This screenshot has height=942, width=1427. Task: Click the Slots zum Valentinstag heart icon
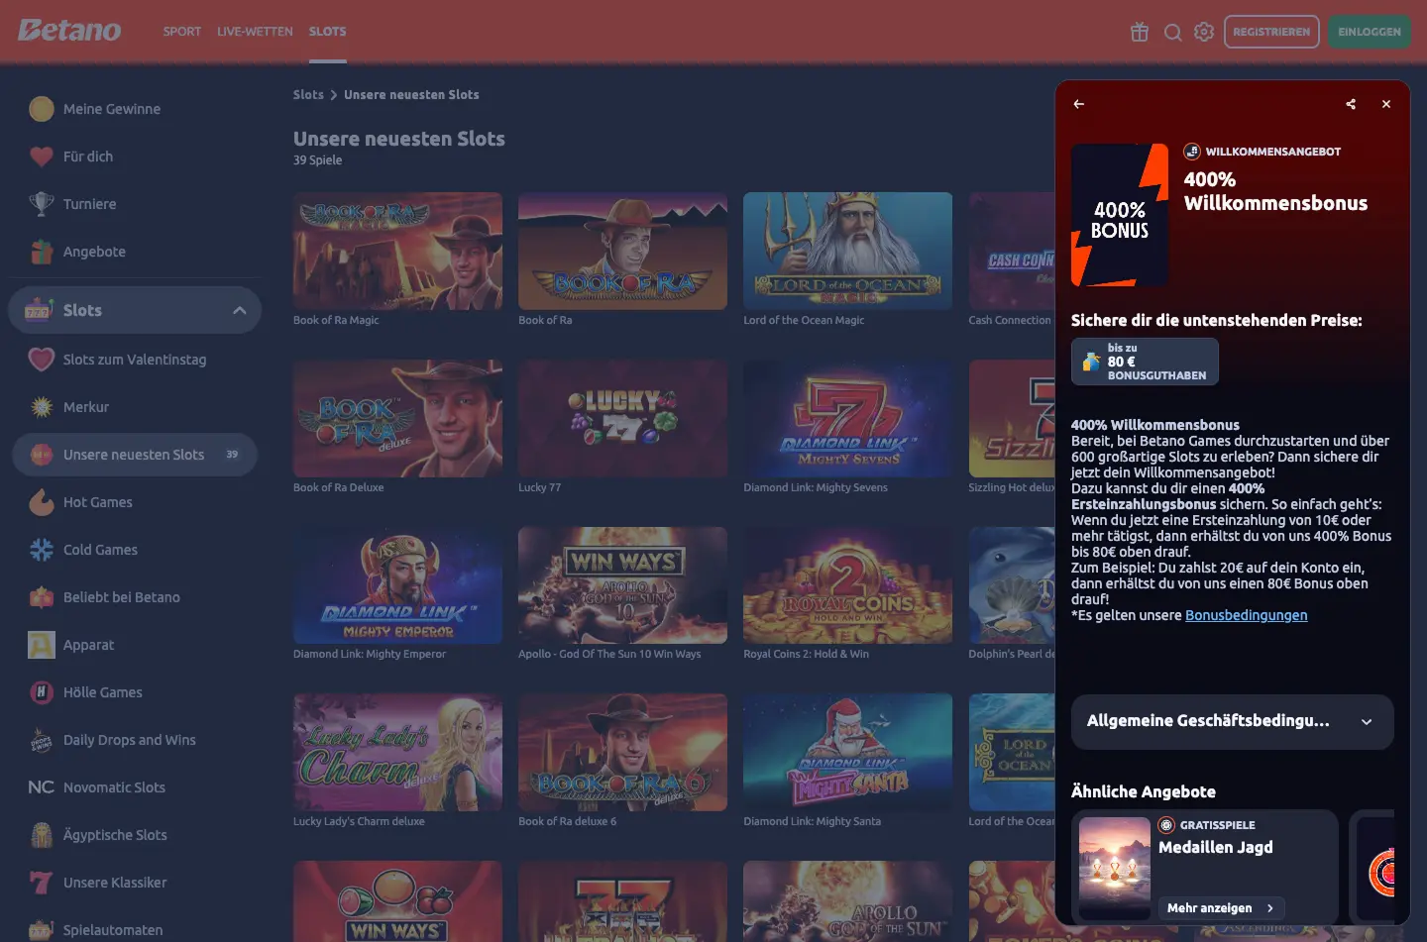tap(42, 360)
